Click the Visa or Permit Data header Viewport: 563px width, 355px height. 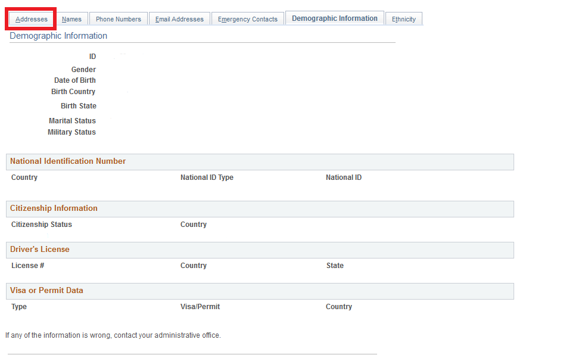coord(46,291)
